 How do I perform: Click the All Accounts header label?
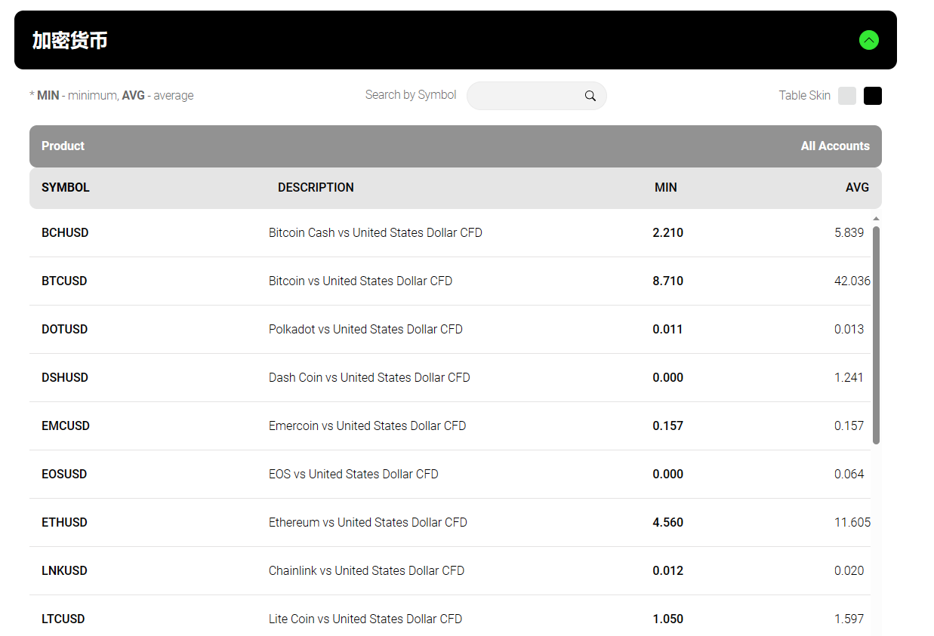(835, 146)
